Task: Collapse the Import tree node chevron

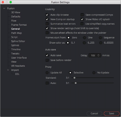Action: coord(8,70)
